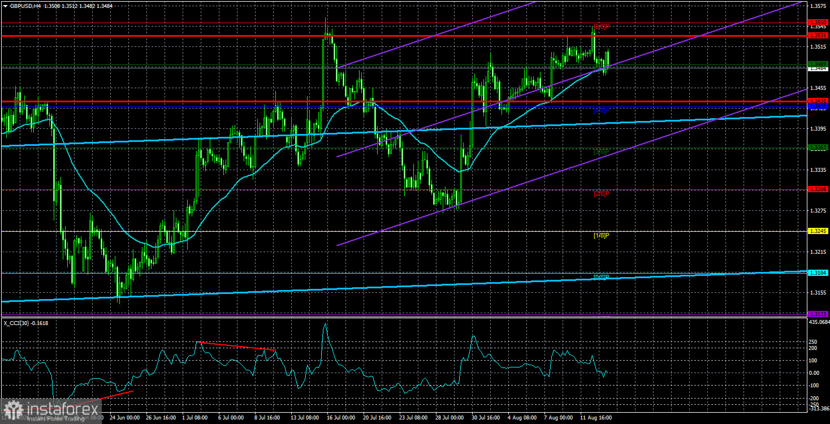830x424 pixels.
Task: Click the 1.3155 price axis value
Action: (818, 293)
